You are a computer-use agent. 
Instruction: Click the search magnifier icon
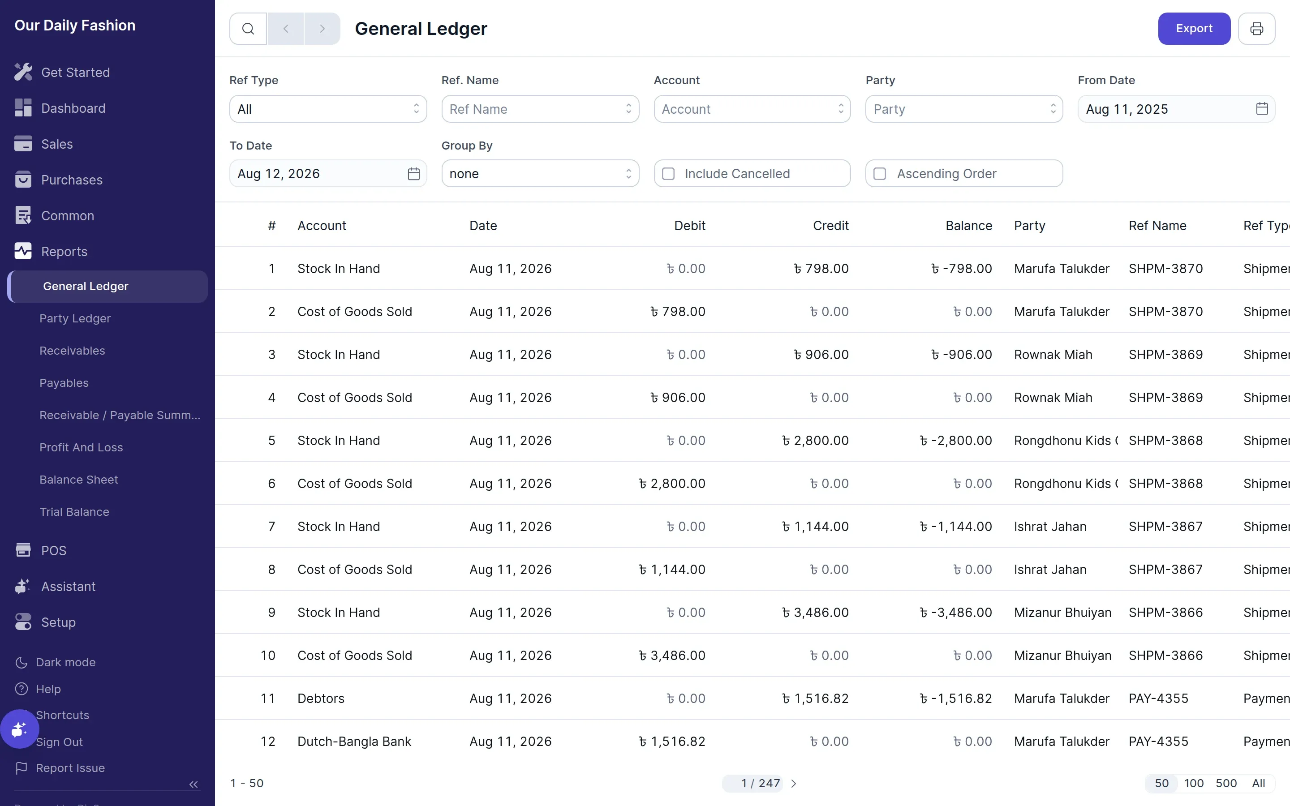pyautogui.click(x=248, y=29)
